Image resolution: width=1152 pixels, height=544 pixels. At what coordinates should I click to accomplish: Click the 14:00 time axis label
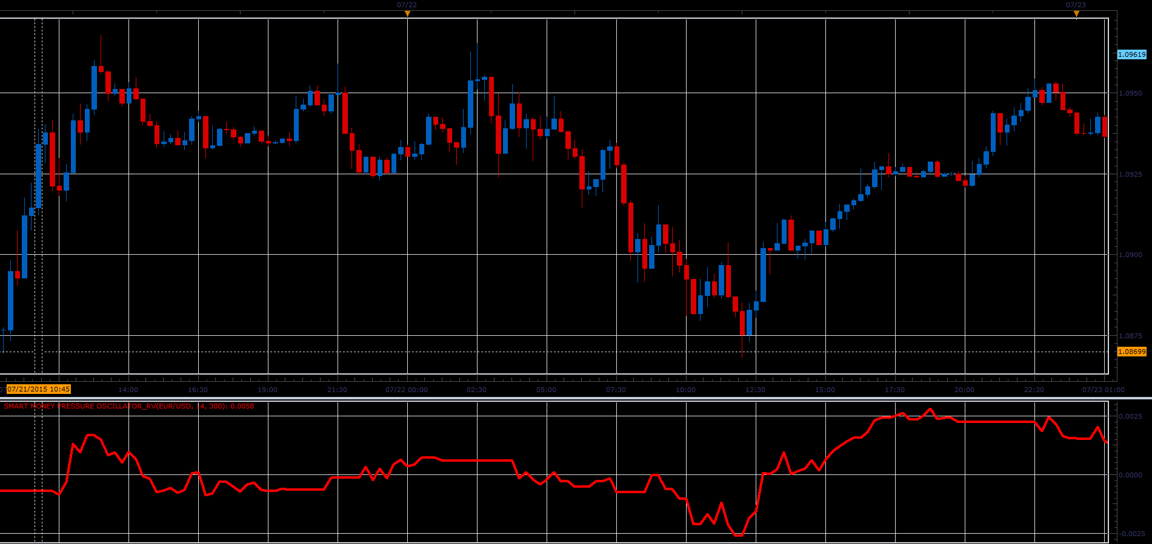pyautogui.click(x=128, y=390)
